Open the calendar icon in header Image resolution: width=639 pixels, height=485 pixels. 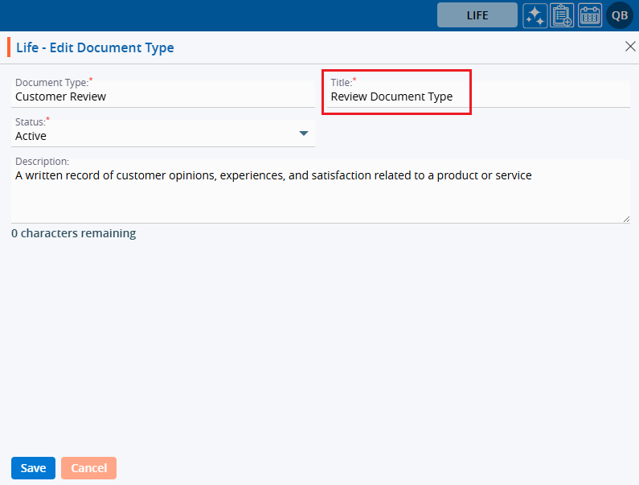tap(590, 15)
